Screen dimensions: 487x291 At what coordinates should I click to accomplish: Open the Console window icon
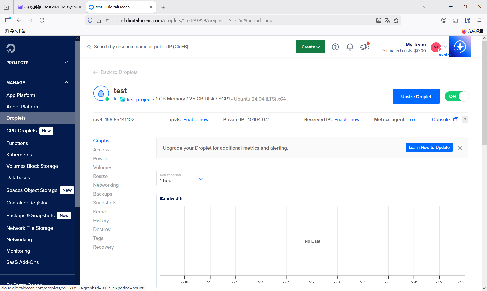tap(456, 119)
